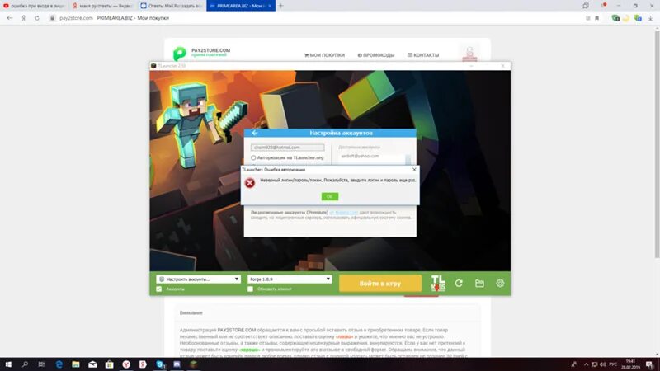Open Yandex Browser icon in taskbar
Screen dimensions: 660x371
pyautogui.click(x=126, y=364)
